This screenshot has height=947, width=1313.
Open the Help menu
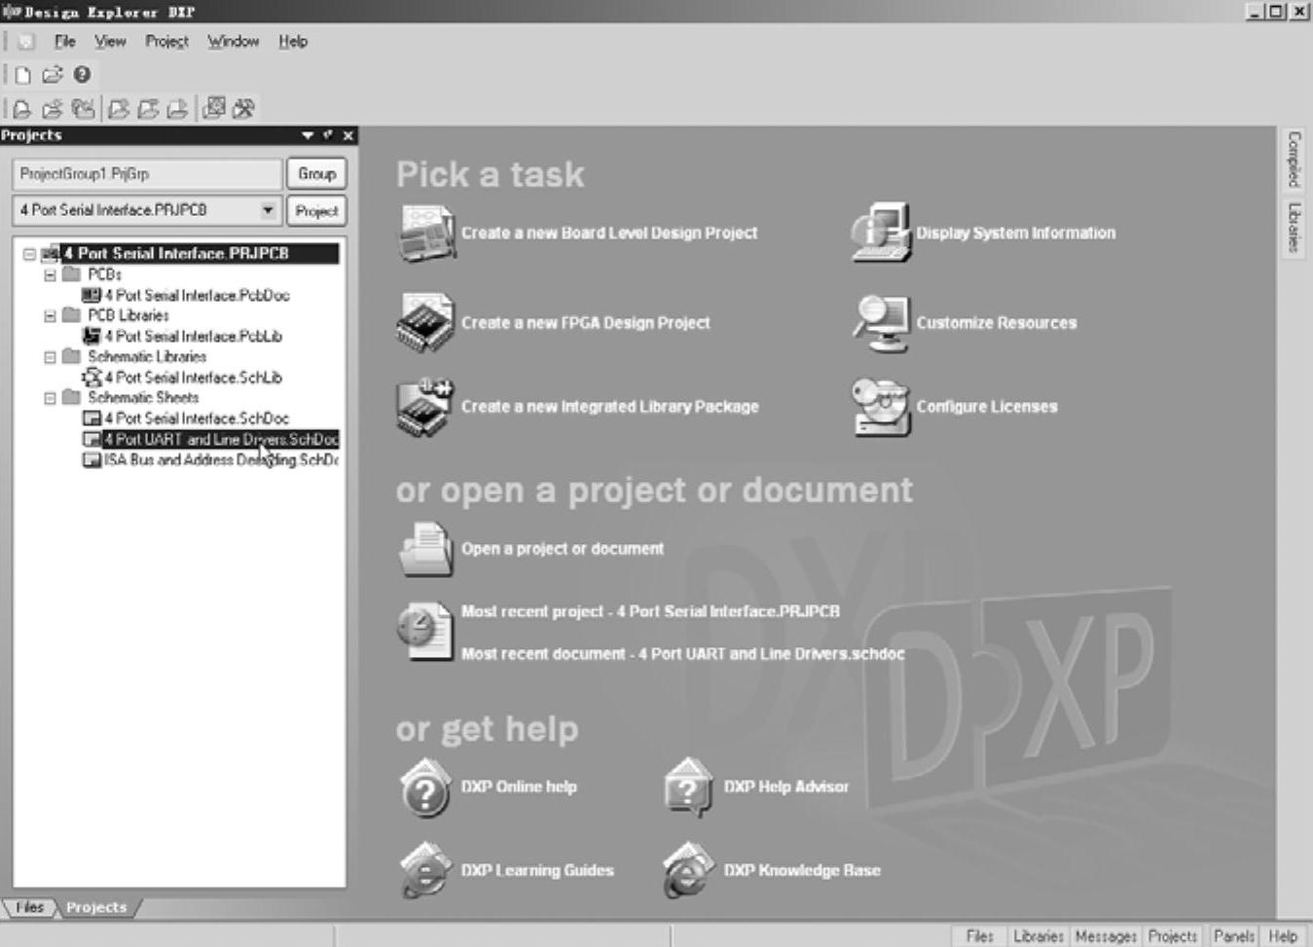coord(293,41)
